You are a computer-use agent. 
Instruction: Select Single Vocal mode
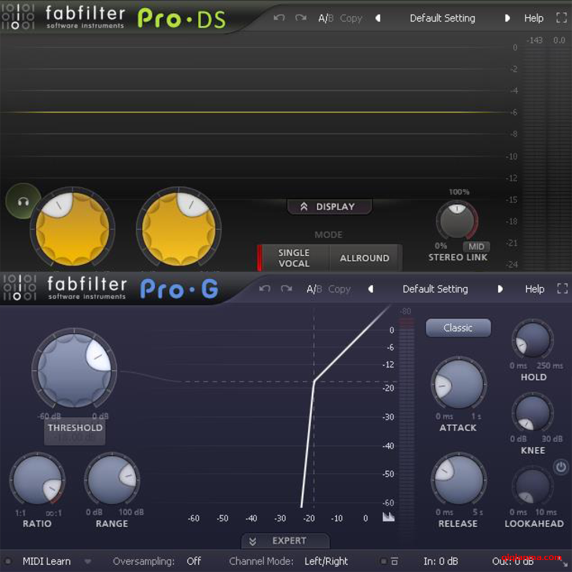[294, 258]
